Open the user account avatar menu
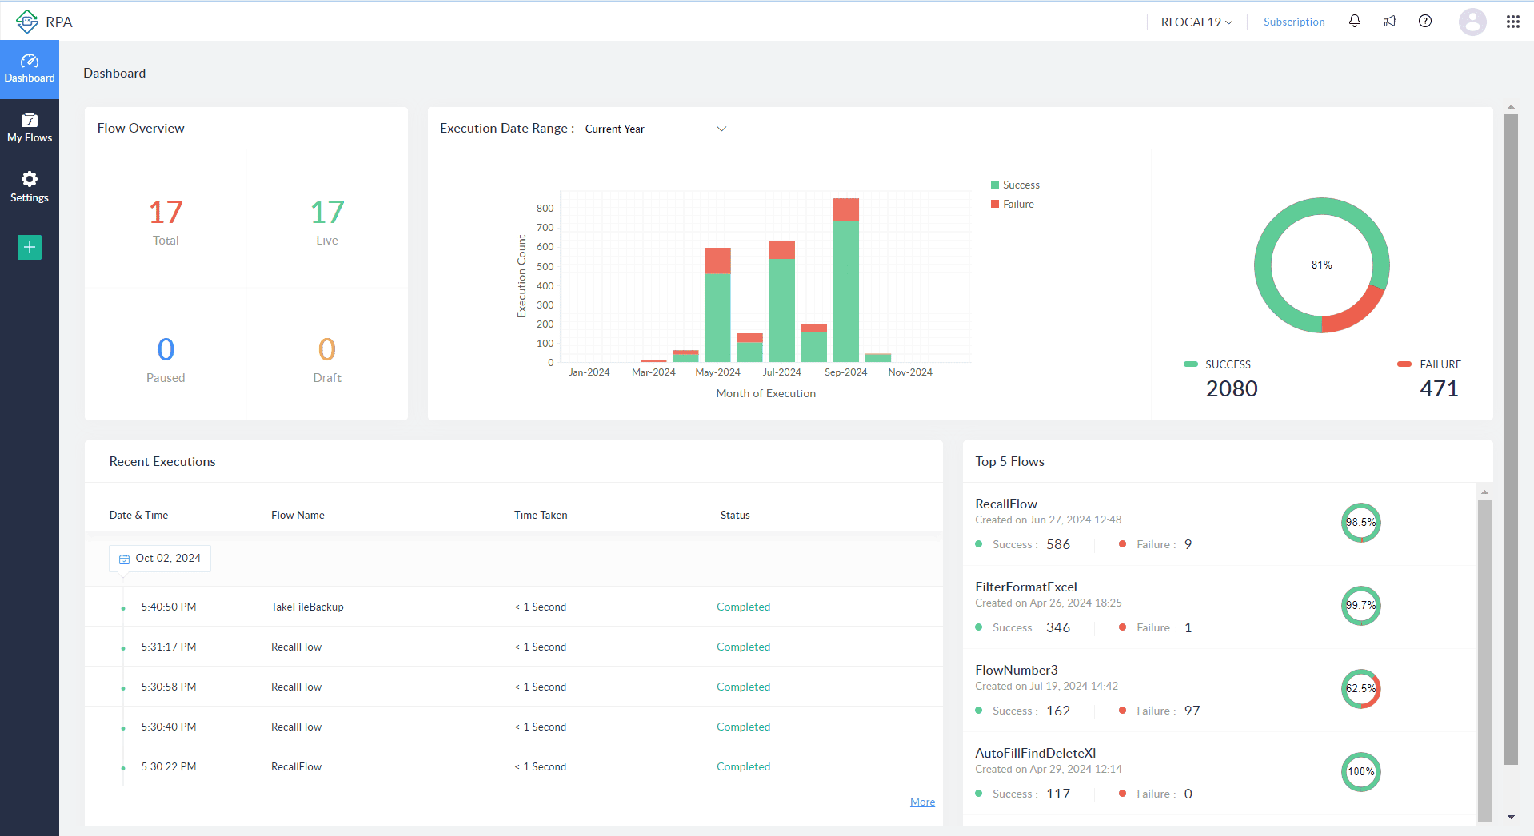 click(1472, 22)
